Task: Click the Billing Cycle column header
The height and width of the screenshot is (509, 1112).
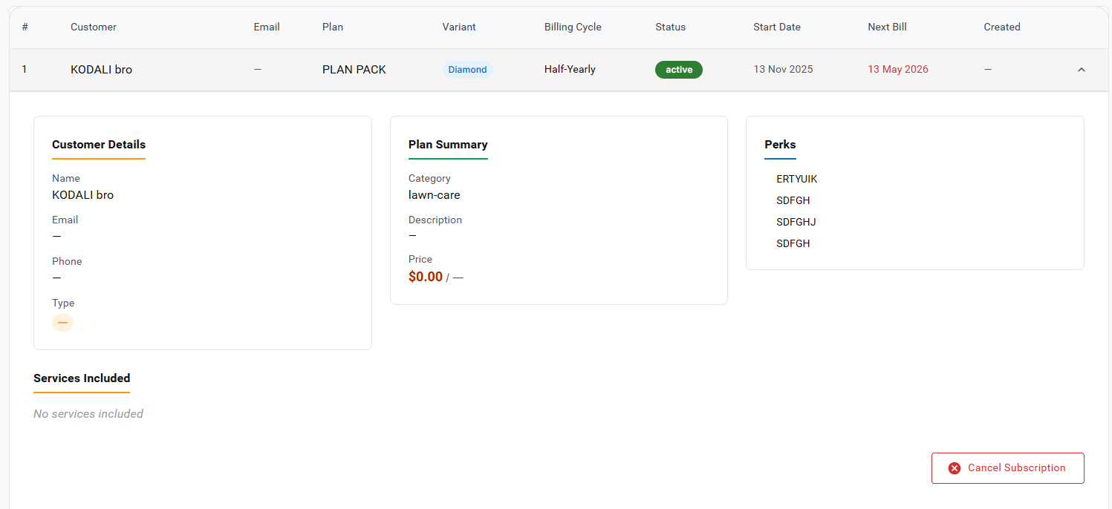Action: pos(573,27)
